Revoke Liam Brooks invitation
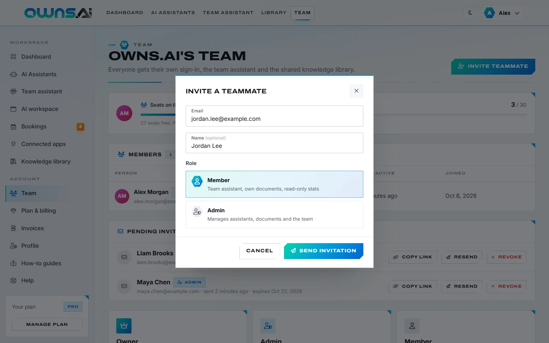The height and width of the screenshot is (343, 549). point(507,257)
